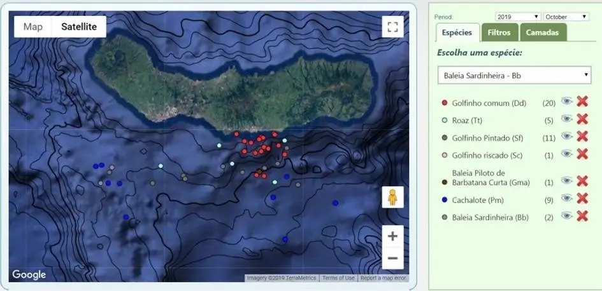Open the Camadas tab
The width and height of the screenshot is (602, 291).
point(542,32)
